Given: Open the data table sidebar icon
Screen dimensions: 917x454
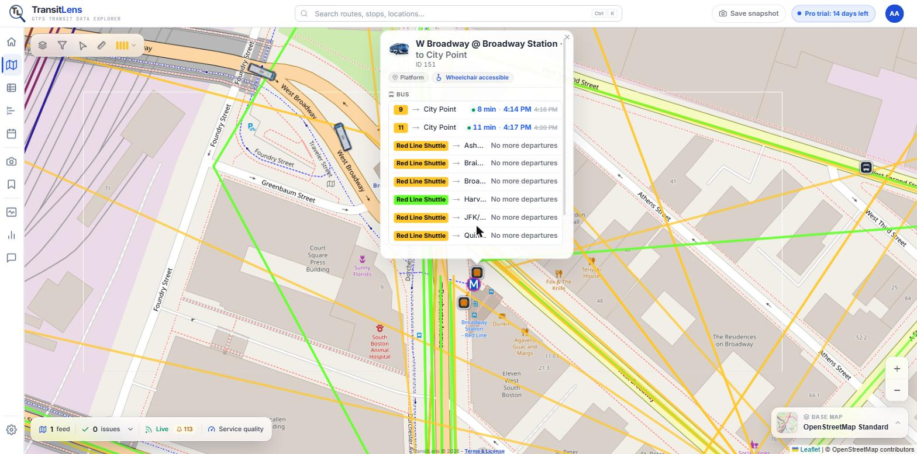Looking at the screenshot, I should tap(11, 88).
